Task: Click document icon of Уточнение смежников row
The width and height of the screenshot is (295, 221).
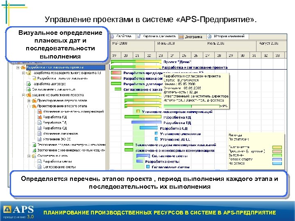Action: pyautogui.click(x=40, y=134)
